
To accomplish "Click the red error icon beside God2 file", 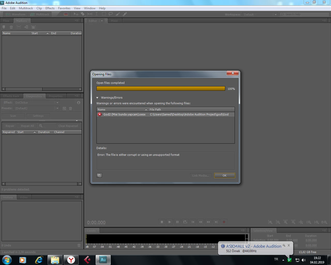I will point(100,114).
